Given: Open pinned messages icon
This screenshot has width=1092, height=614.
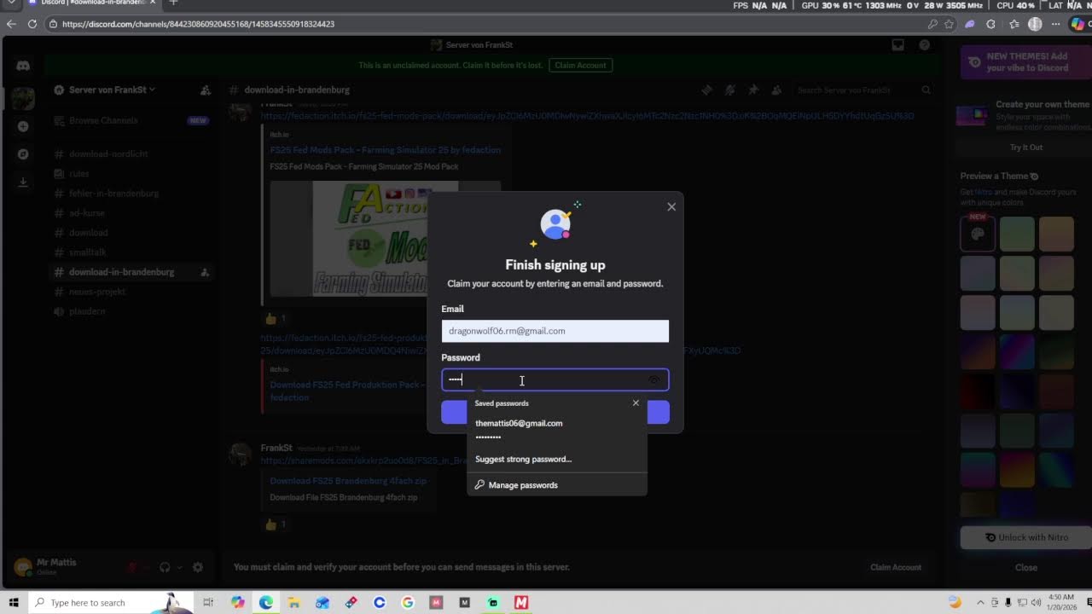Looking at the screenshot, I should [753, 90].
